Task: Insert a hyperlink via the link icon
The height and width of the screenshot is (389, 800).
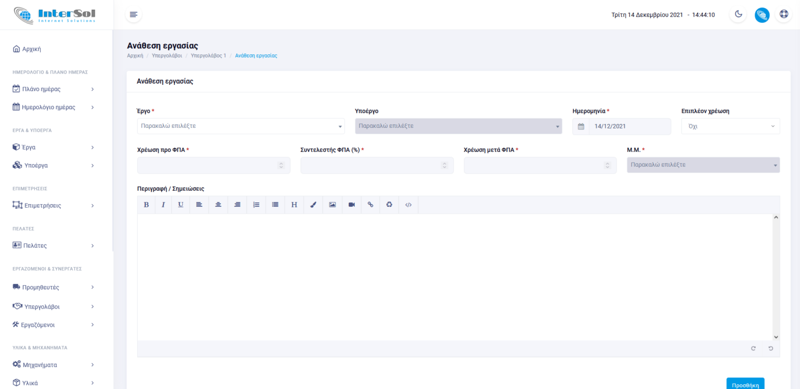Action: click(x=371, y=205)
